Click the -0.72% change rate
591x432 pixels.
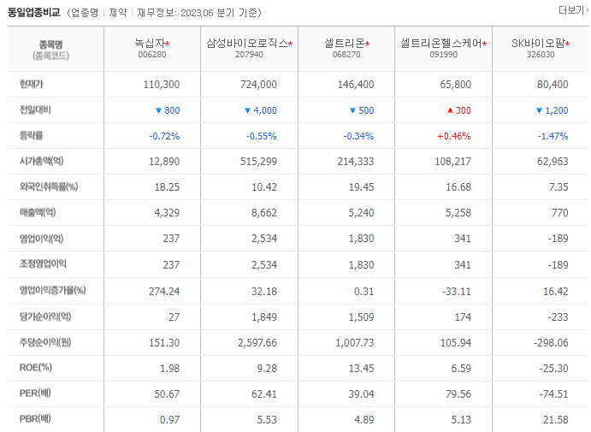click(x=164, y=136)
